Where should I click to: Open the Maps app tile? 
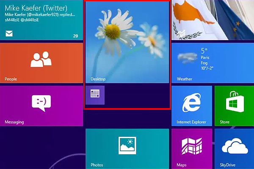(x=191, y=148)
